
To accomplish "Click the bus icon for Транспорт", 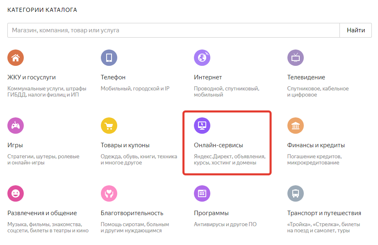I will [x=295, y=193].
